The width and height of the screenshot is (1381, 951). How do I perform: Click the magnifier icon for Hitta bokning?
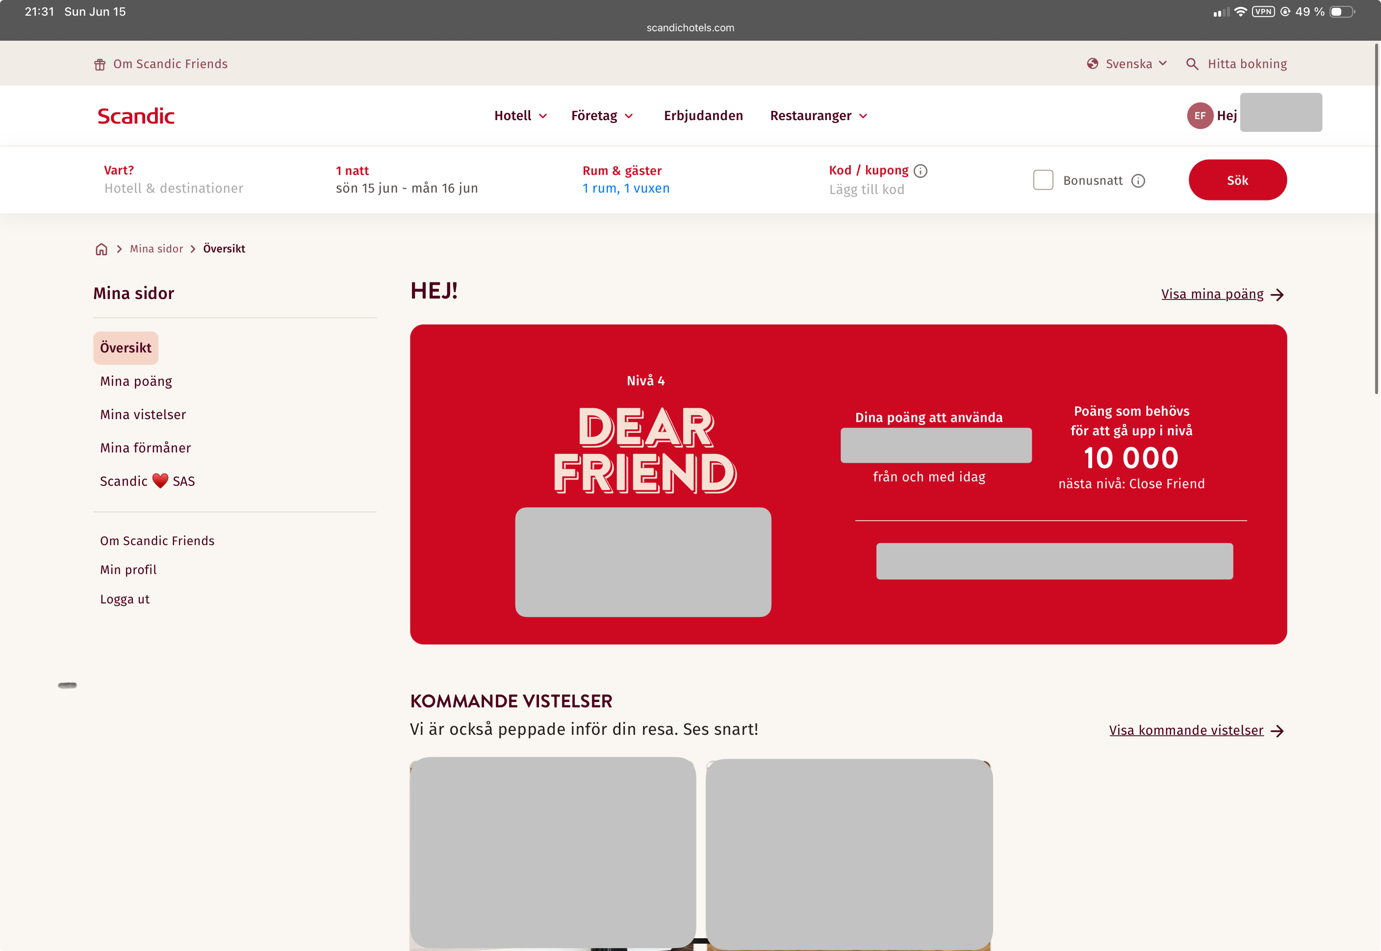[x=1192, y=64]
